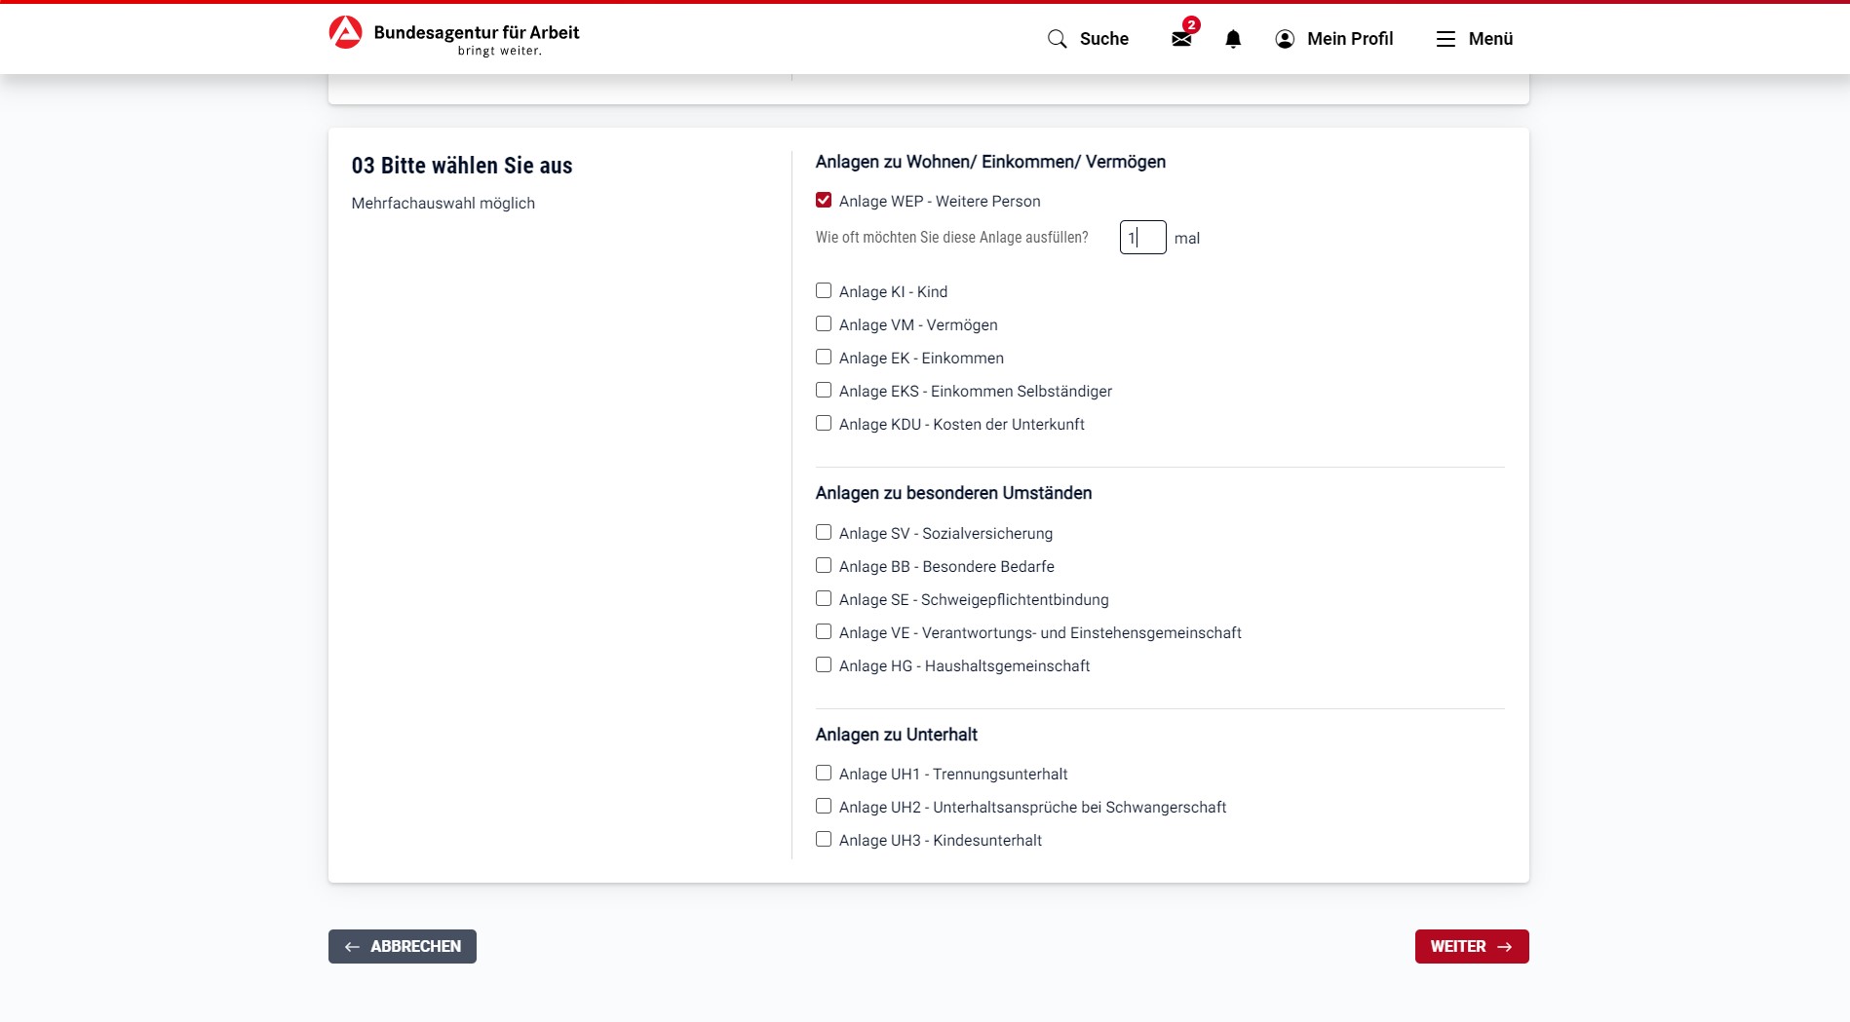Enable Anlage SV - Sozialversicherung
This screenshot has height=1022, width=1850.
824,533
